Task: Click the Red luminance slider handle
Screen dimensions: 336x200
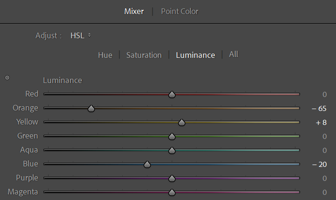Action: (172, 94)
